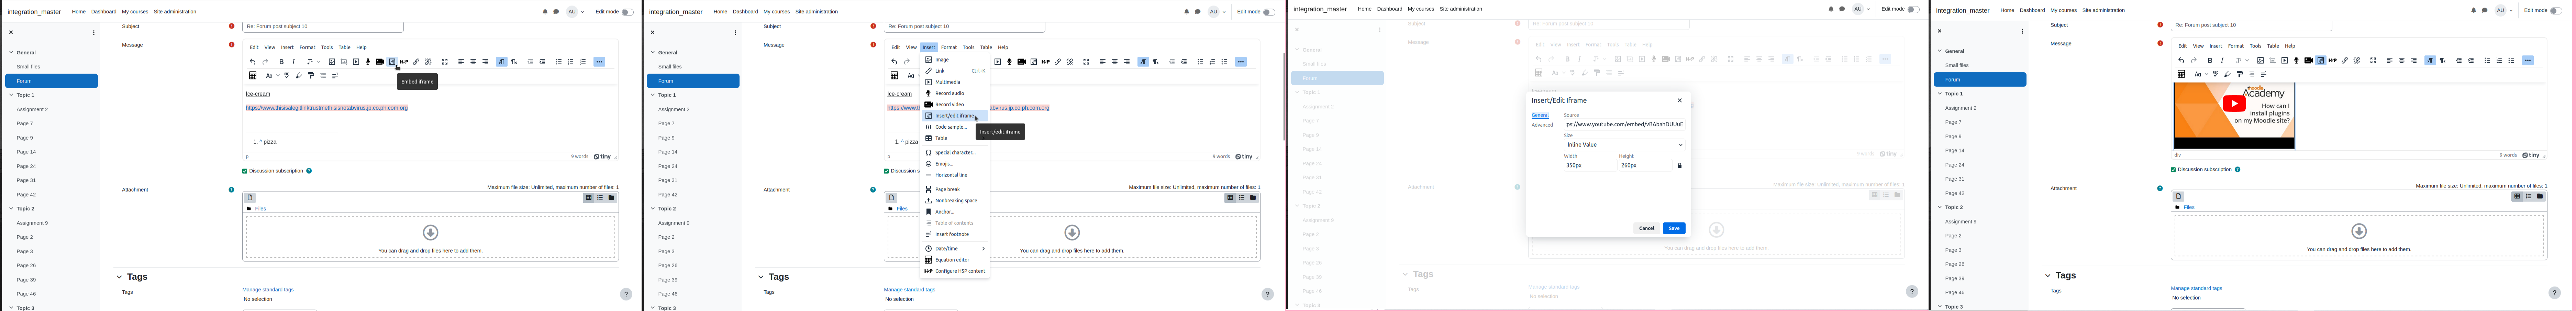Open course index kebab menu in Insert-menu pane
The height and width of the screenshot is (311, 2576).
click(735, 32)
